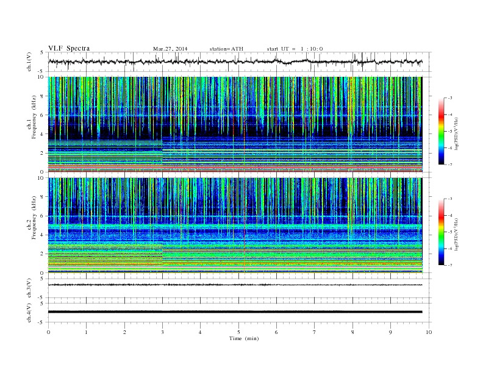Click the ch.2 color bar "-6" label
This screenshot has width=483, height=373.
[450, 249]
